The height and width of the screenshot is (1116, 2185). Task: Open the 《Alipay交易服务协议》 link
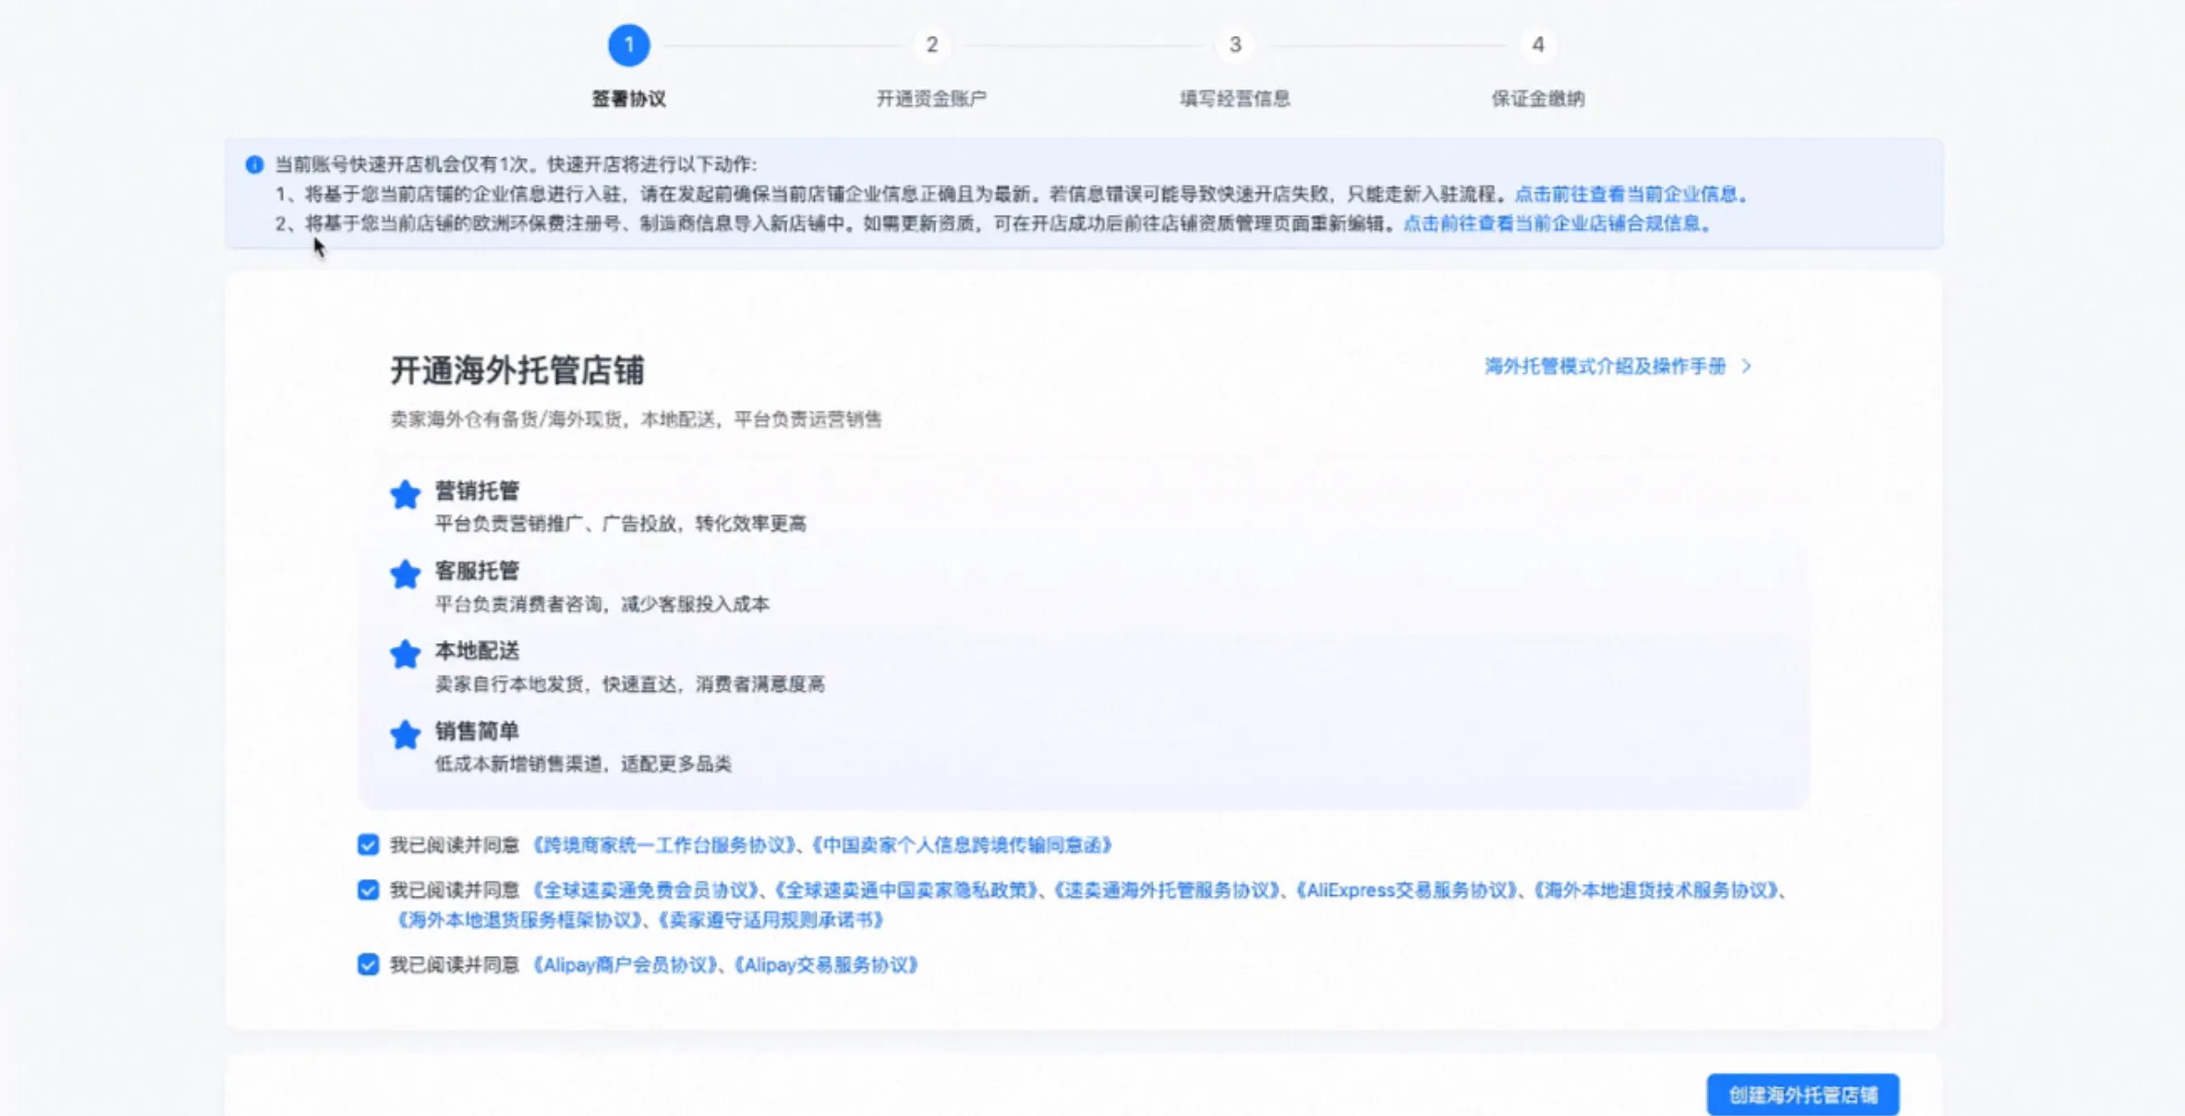point(826,965)
